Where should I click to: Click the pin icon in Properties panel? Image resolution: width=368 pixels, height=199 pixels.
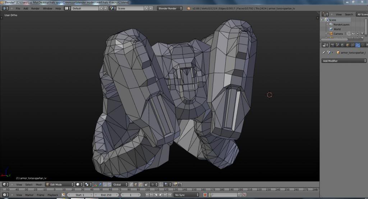tap(324, 52)
